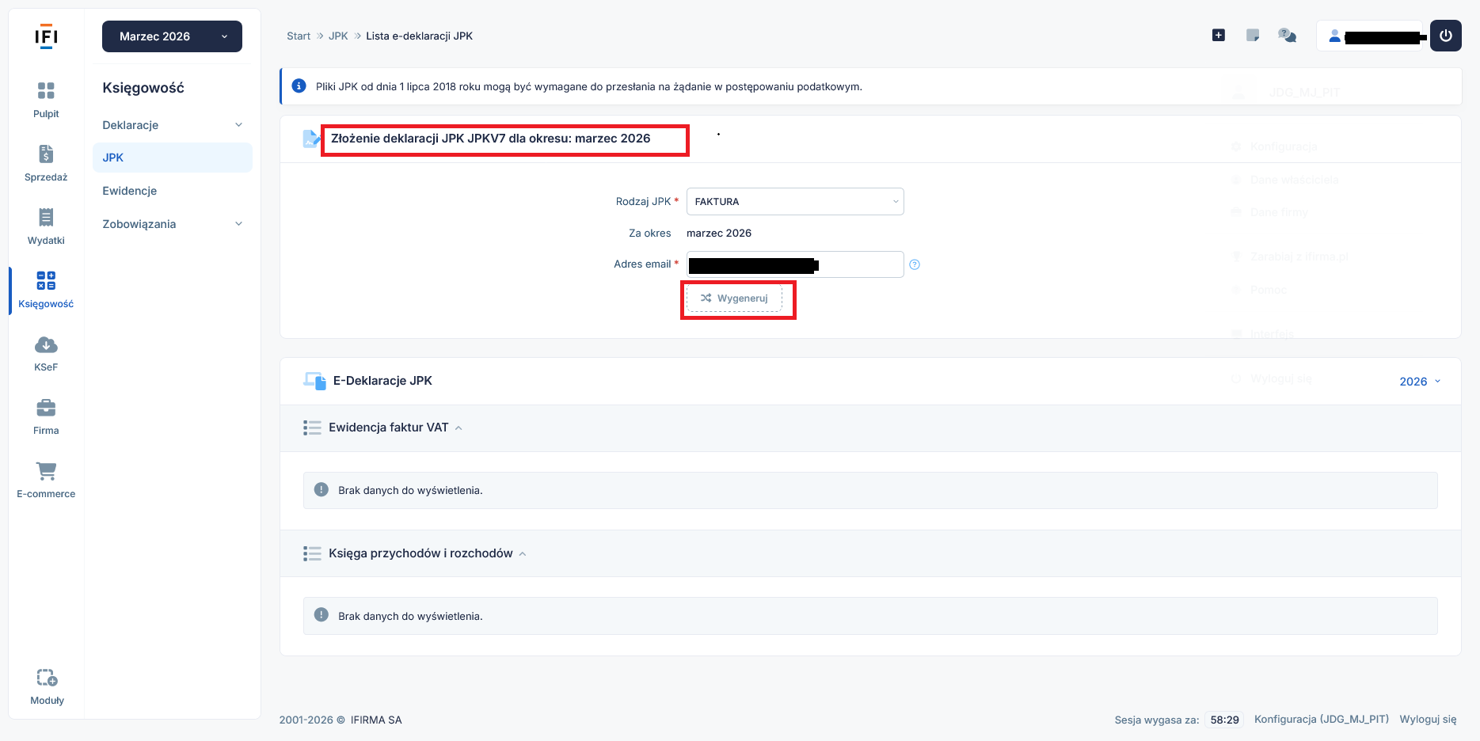Open the Rodzaj JPK dropdown
The width and height of the screenshot is (1480, 741).
(794, 202)
